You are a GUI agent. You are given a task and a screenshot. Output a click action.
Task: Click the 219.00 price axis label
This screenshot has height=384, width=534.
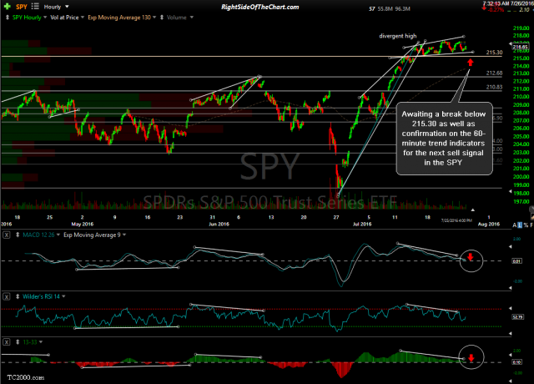tap(521, 28)
